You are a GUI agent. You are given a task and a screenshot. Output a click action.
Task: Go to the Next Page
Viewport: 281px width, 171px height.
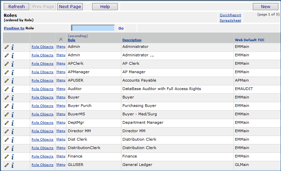(70, 6)
